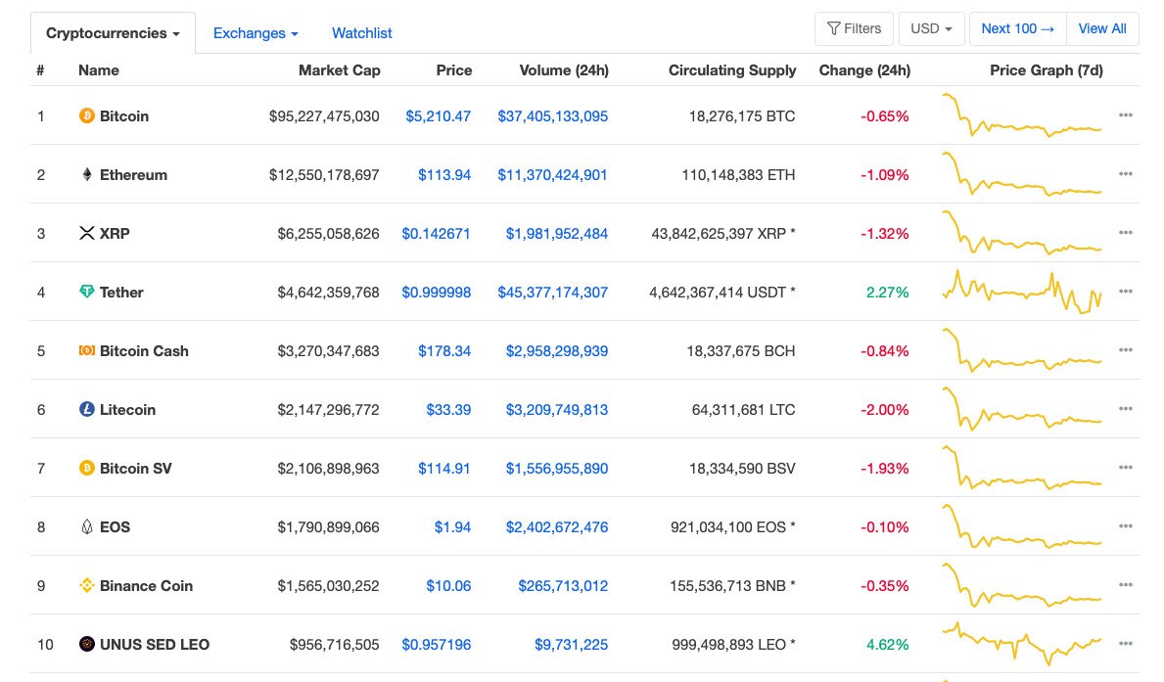1164x682 pixels.
Task: Click the Tether logo icon
Action: [x=87, y=293]
